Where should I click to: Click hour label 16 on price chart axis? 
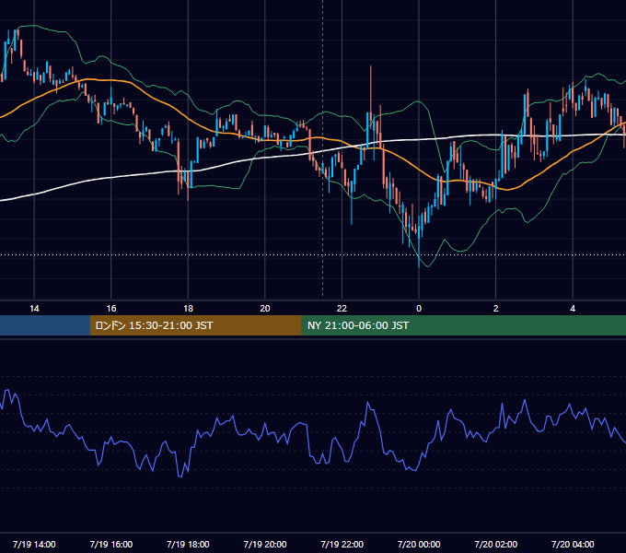[x=111, y=309]
